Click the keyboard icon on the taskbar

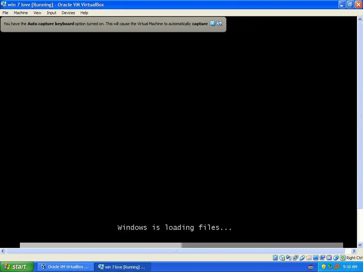311,267
